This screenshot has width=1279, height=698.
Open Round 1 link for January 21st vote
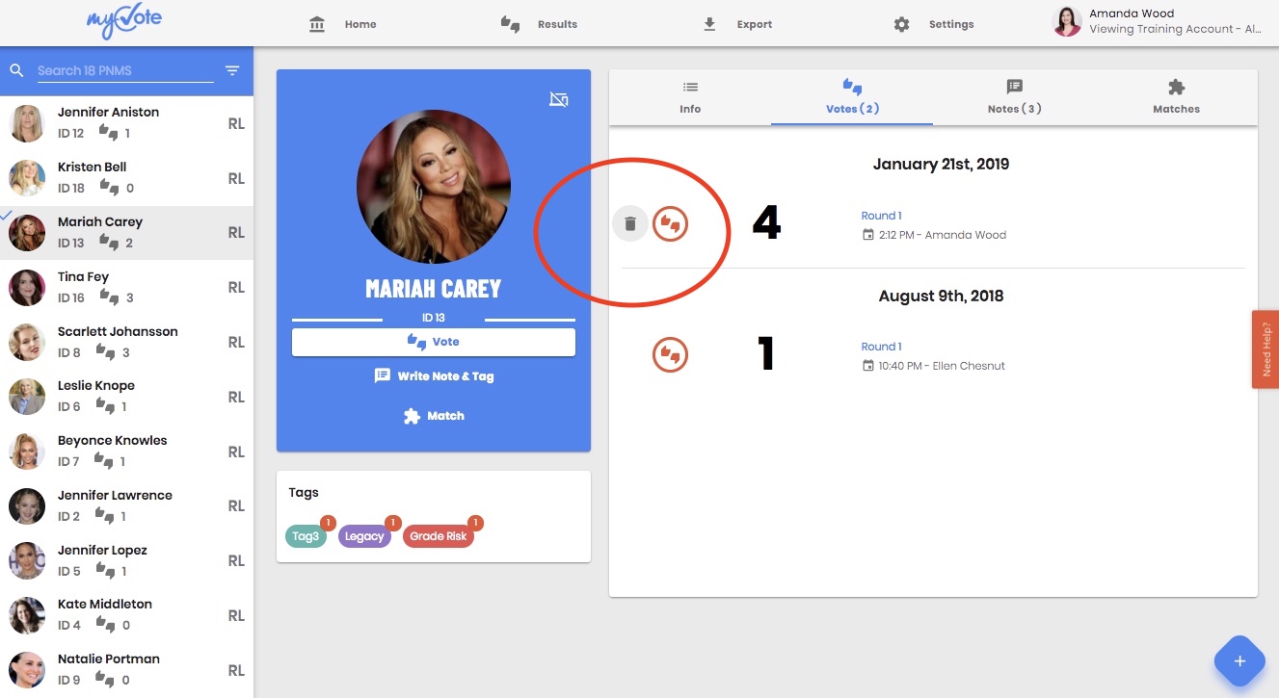tap(881, 216)
